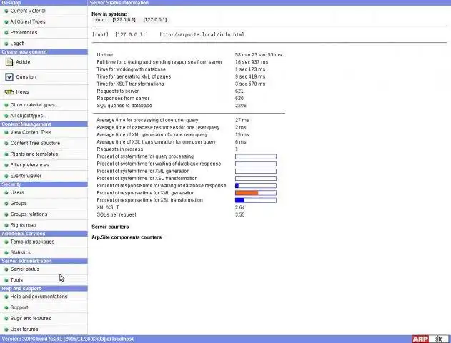Click the bullet icon beside Filter preferences

6,165
